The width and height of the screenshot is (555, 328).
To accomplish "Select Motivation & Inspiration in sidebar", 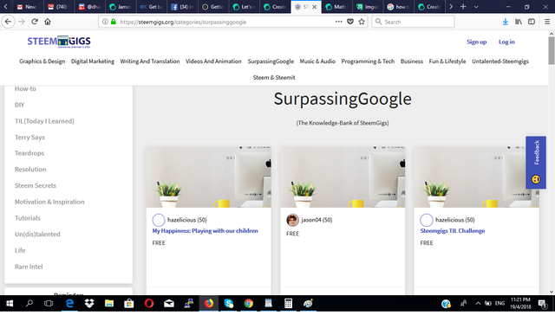I will pos(49,202).
